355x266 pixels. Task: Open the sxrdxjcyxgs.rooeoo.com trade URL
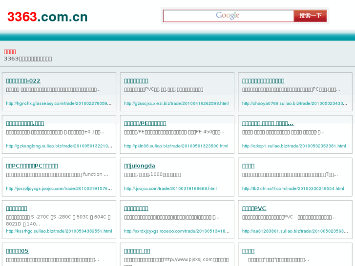coord(177,231)
